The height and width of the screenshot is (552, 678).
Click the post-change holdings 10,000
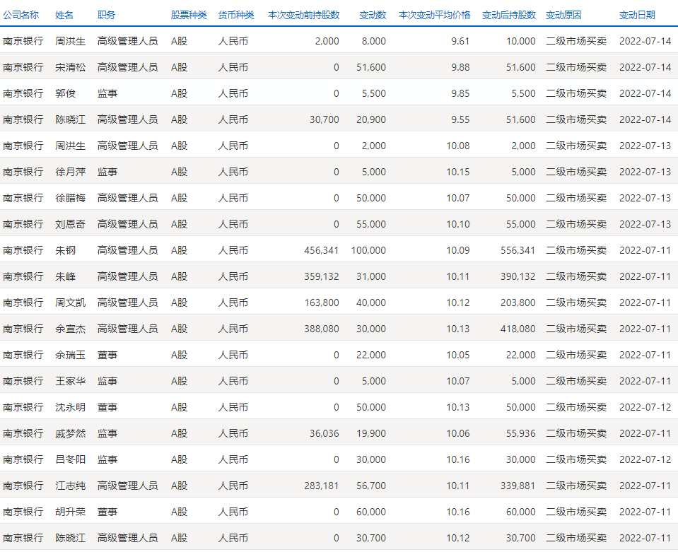tap(521, 41)
